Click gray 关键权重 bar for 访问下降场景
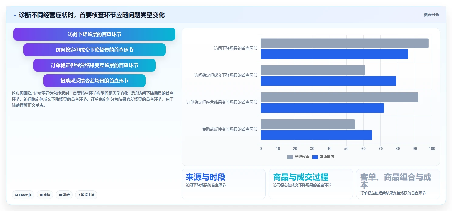Image resolution: width=452 pixels, height=211 pixels. 345,43
